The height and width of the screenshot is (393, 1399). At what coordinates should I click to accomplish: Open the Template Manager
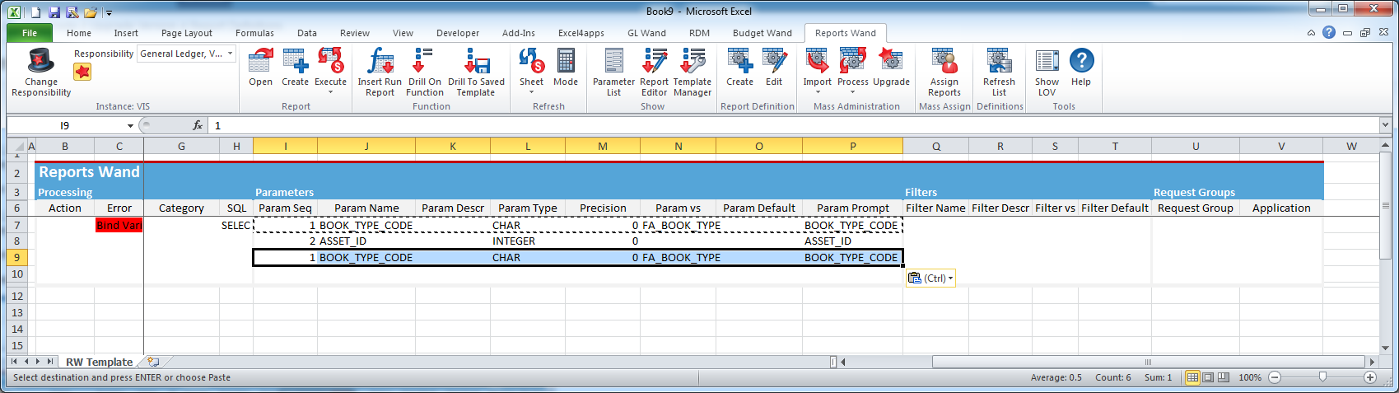coord(693,61)
